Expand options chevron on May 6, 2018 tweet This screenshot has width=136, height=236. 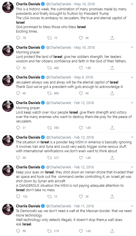132,77
